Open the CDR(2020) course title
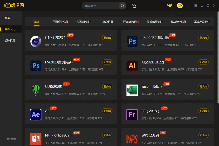This screenshot has width=219, height=146. click(x=53, y=87)
